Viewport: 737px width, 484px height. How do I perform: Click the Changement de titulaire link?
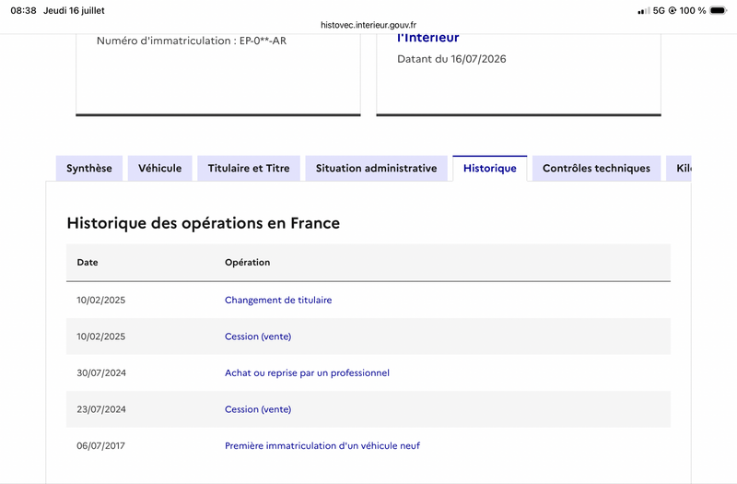pyautogui.click(x=278, y=301)
